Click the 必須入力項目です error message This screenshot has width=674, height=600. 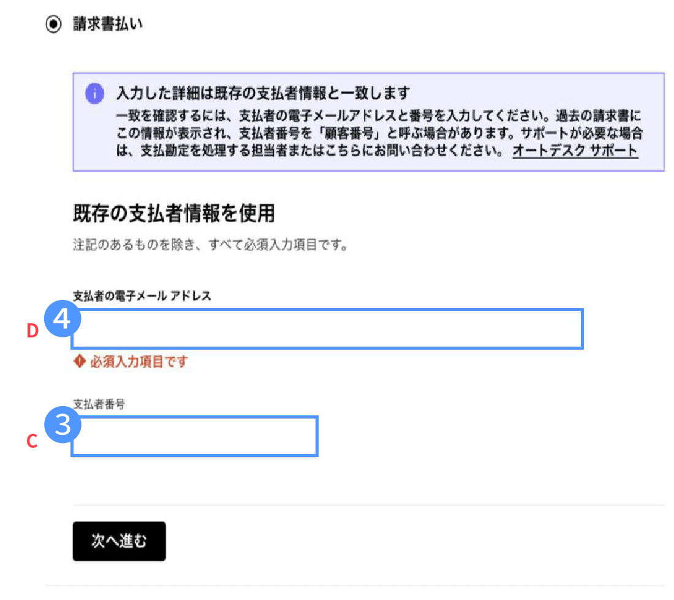(138, 362)
